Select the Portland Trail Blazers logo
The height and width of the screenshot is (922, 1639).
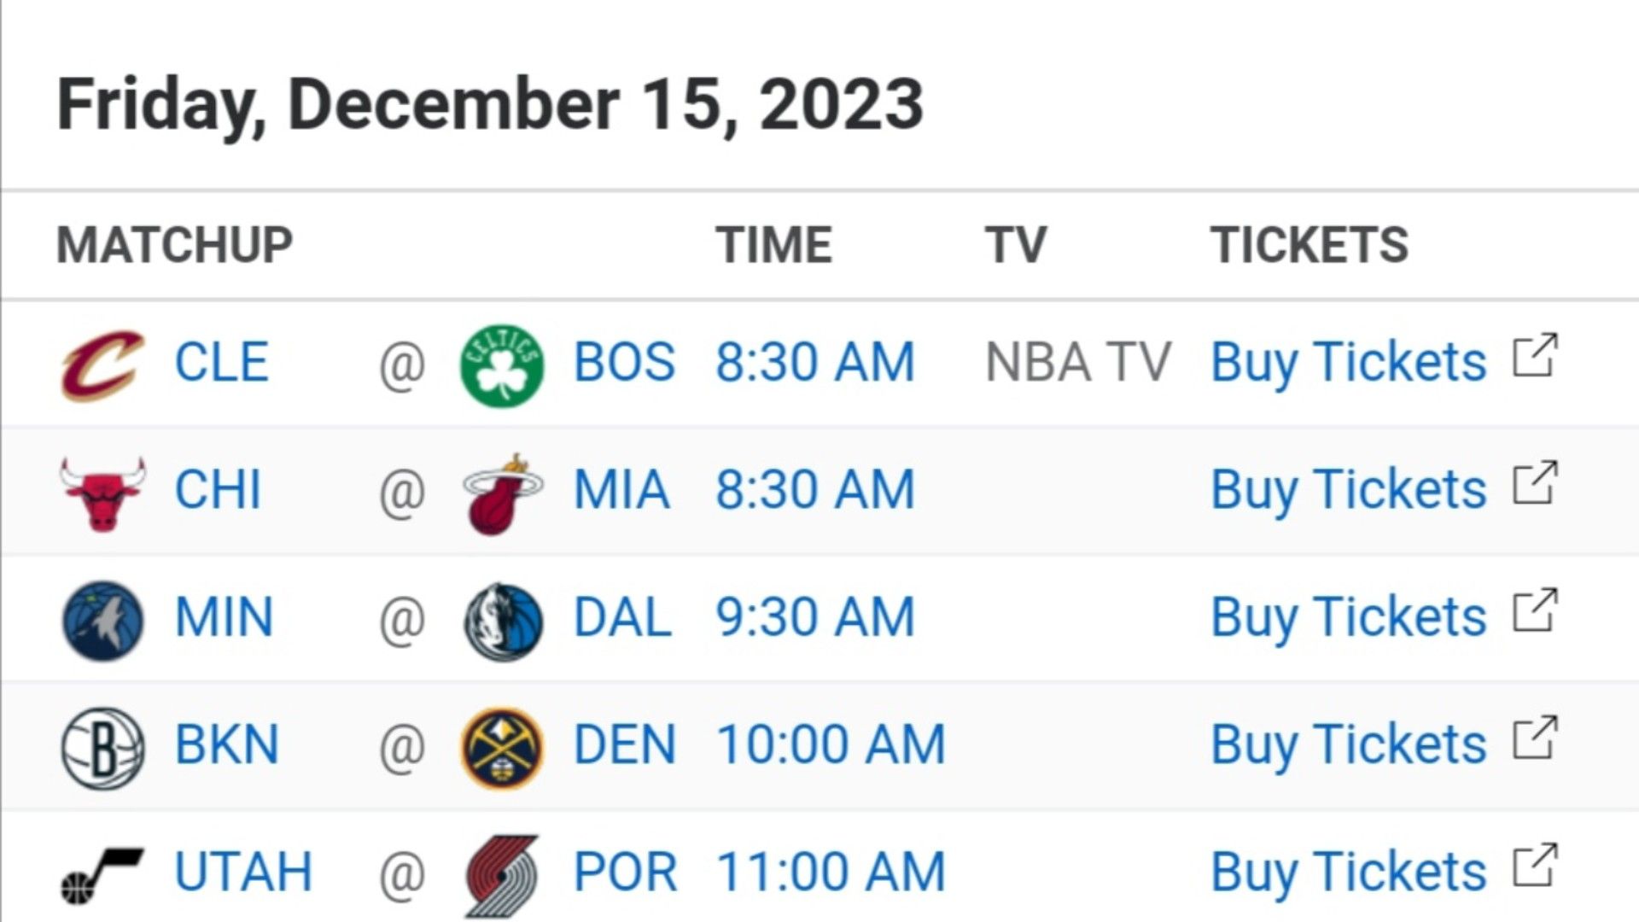[502, 876]
